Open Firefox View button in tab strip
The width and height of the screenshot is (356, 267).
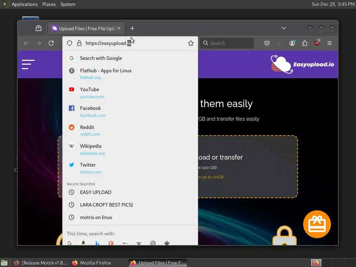39,29
